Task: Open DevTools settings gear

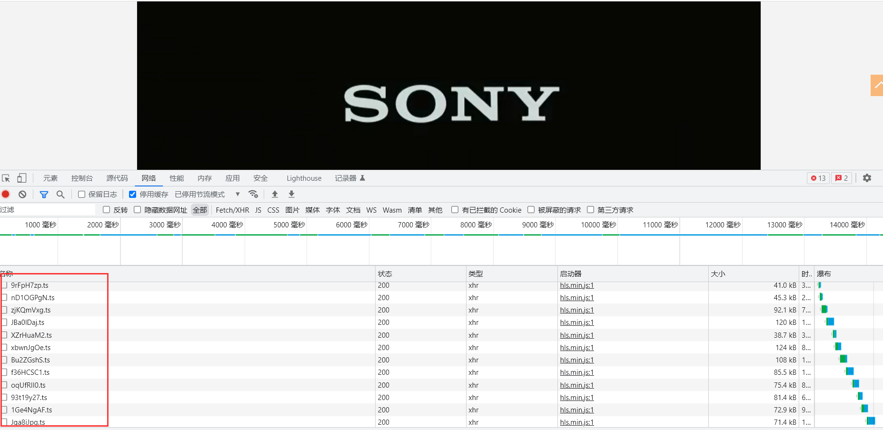Action: tap(867, 178)
